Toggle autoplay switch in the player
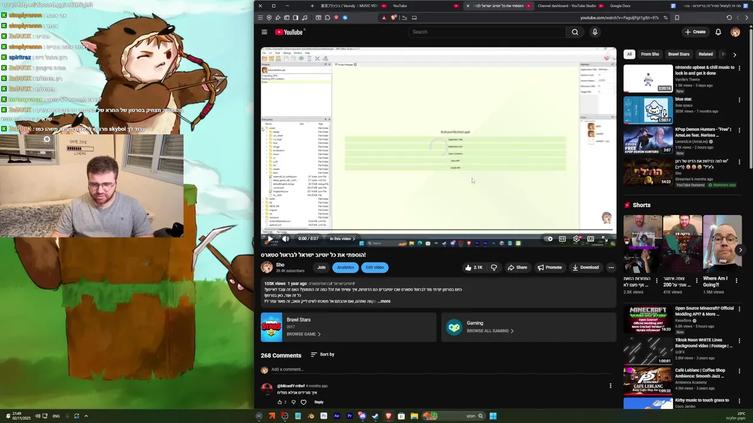 [549, 239]
